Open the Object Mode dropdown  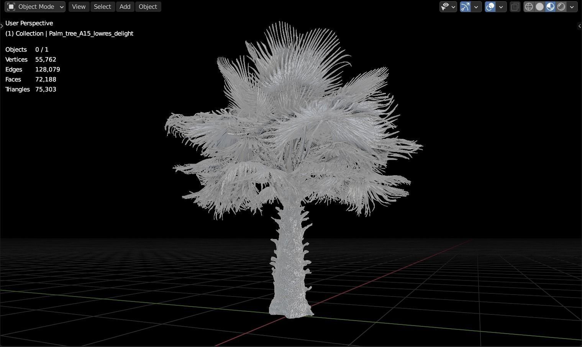[35, 7]
